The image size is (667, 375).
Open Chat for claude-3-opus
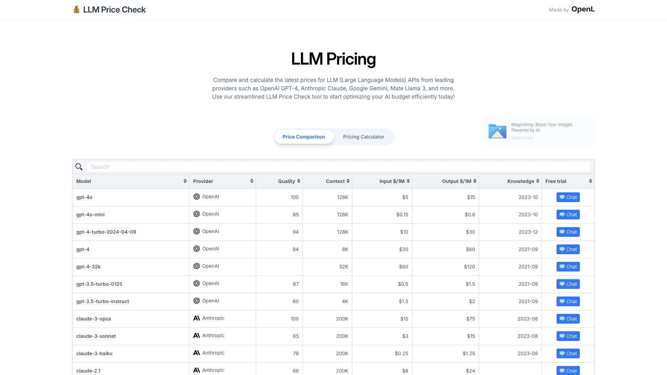pos(568,319)
